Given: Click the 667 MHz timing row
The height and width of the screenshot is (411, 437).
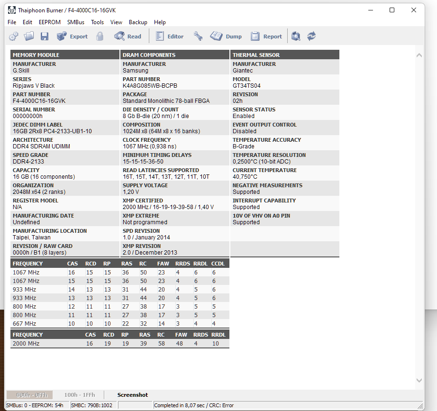Looking at the screenshot, I should (x=120, y=323).
